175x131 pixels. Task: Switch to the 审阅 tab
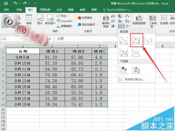[x=82, y=10]
